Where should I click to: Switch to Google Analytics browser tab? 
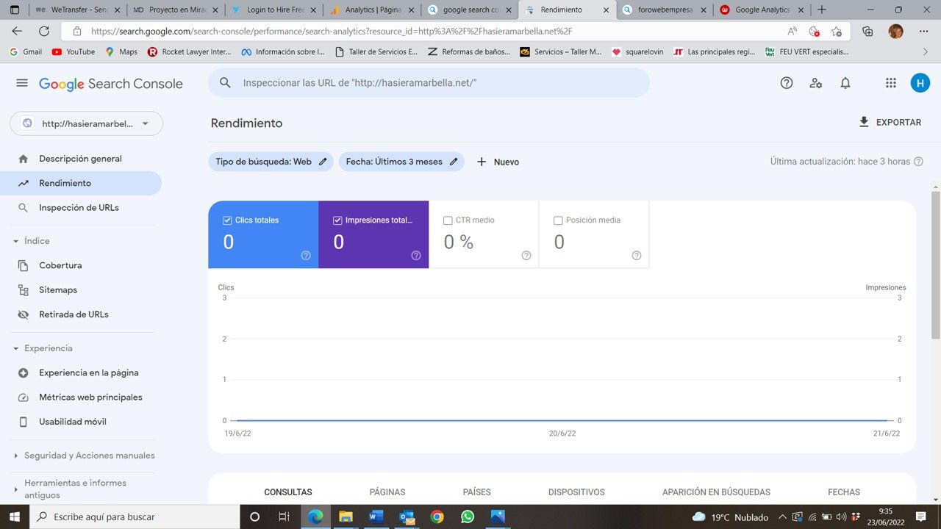tap(761, 10)
